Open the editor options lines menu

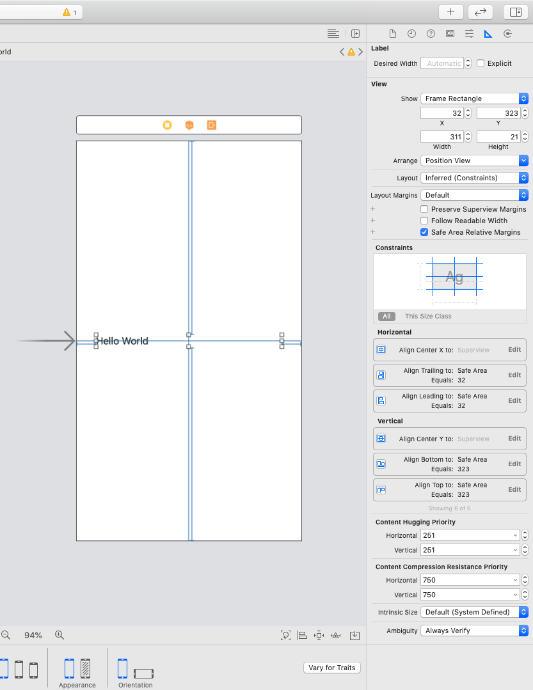333,33
